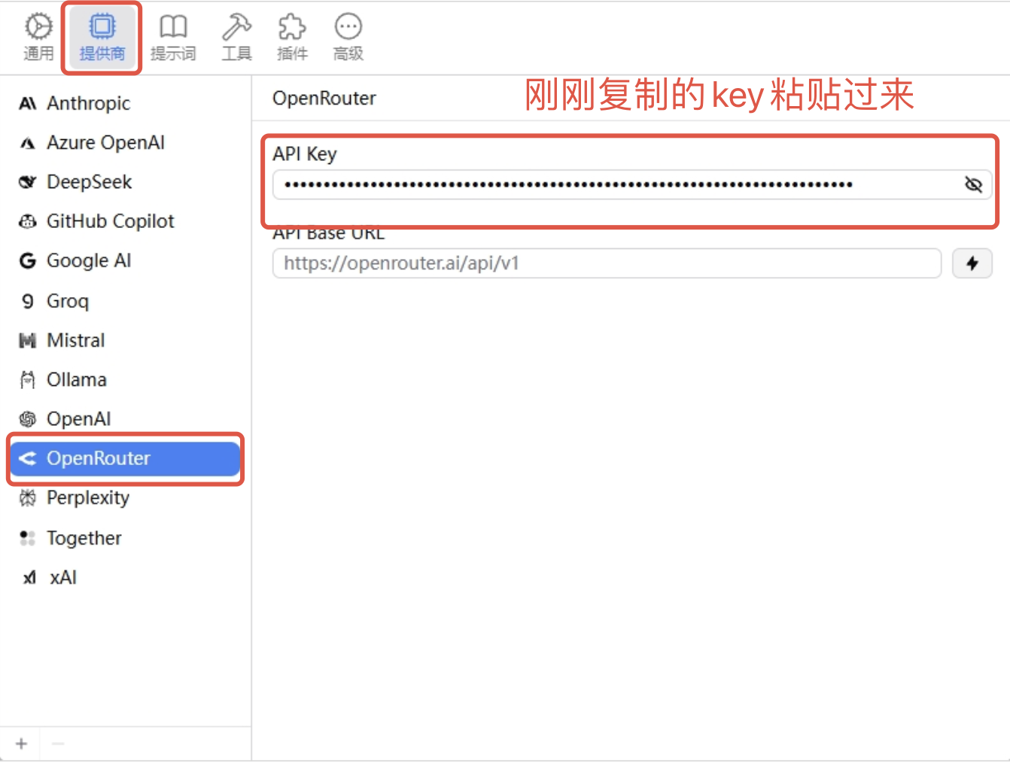Screen dimensions: 1010x769
Task: Toggle API key visibility eye icon
Action: pos(973,184)
